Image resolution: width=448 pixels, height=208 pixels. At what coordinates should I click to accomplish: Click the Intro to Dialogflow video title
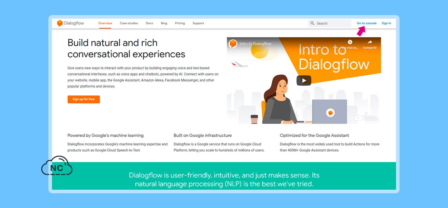(x=256, y=44)
